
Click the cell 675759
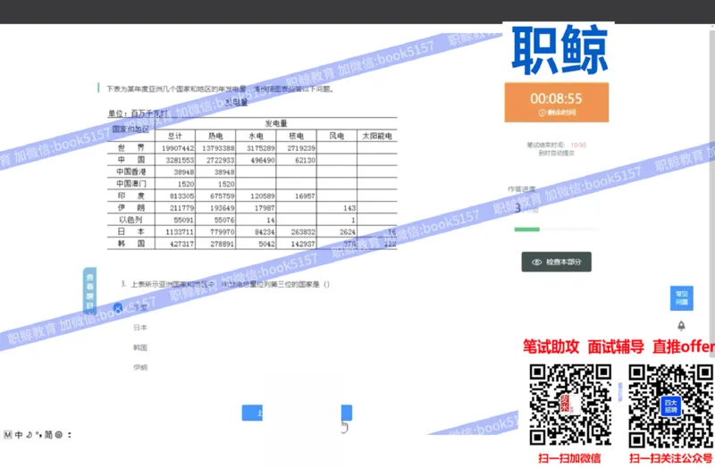[222, 196]
